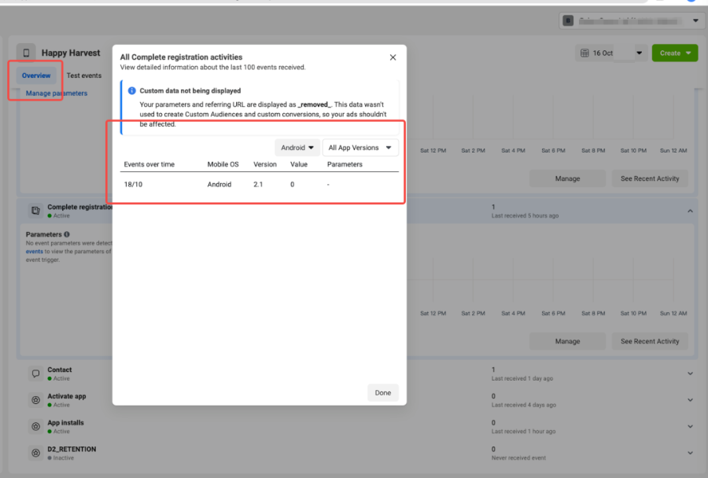Open the Android OS filter dropdown
Image resolution: width=708 pixels, height=478 pixels.
click(297, 148)
